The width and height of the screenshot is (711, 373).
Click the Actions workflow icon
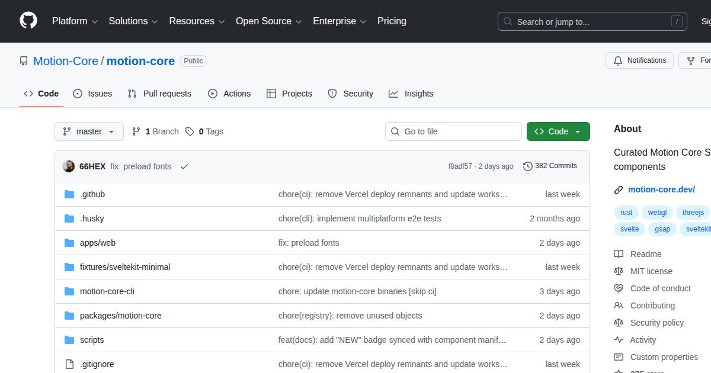tap(212, 94)
